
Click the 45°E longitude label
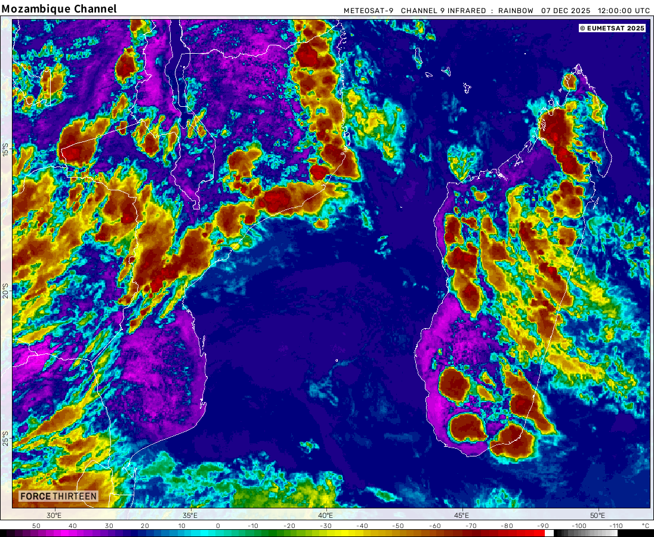pos(461,516)
